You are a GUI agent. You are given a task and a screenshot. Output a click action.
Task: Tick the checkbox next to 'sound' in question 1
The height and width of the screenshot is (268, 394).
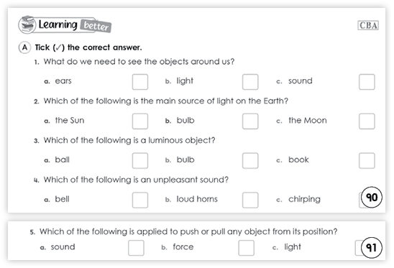point(367,82)
